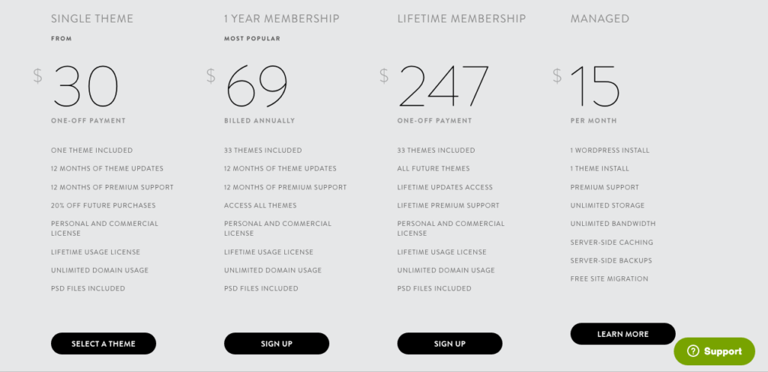Click the 1 Year Membership heading

[282, 19]
